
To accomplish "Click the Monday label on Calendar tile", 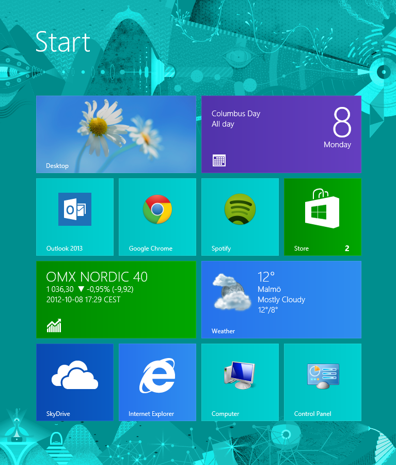I will pyautogui.click(x=337, y=145).
